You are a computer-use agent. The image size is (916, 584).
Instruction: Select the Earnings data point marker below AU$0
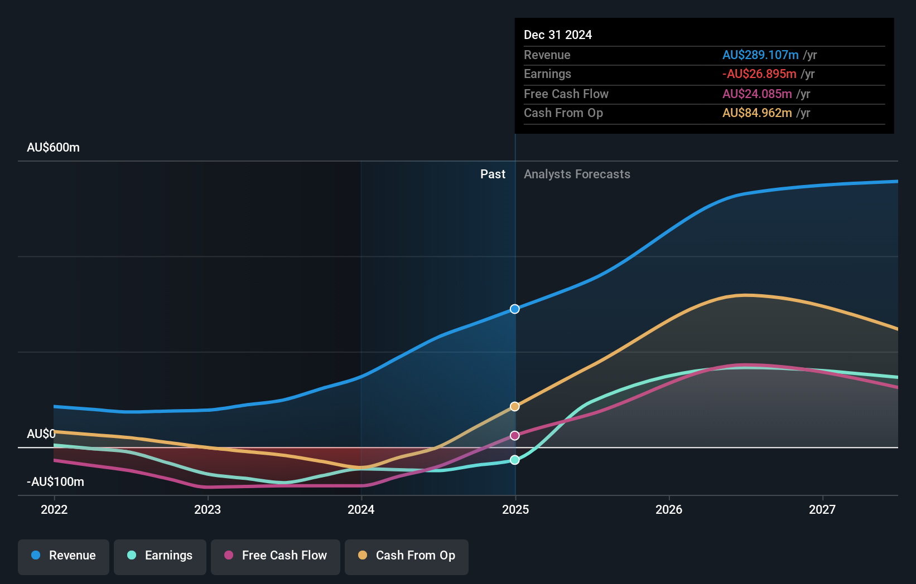pyautogui.click(x=514, y=460)
